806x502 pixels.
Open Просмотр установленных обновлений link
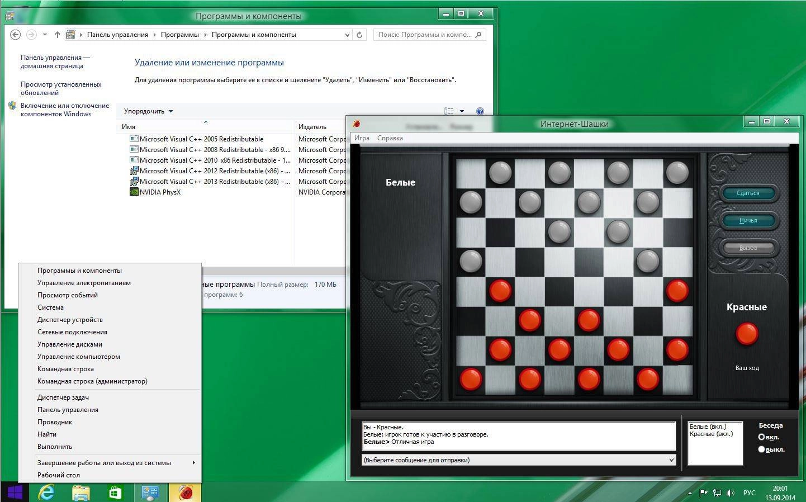[x=61, y=88]
